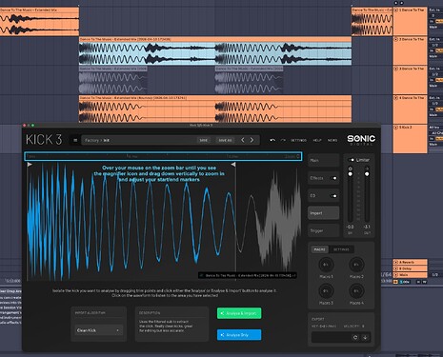443x357 pixels.
Task: Switch to the Macro tab
Action: pyautogui.click(x=320, y=249)
